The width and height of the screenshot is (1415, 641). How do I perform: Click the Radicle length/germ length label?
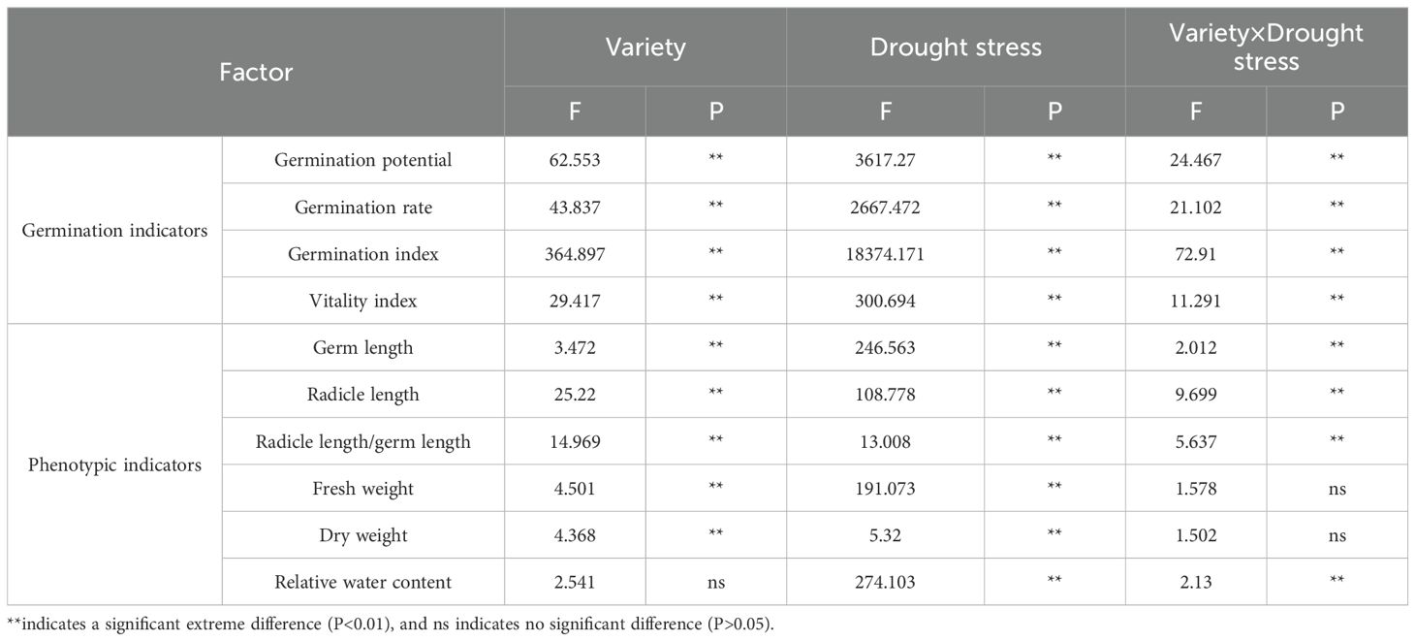point(362,442)
